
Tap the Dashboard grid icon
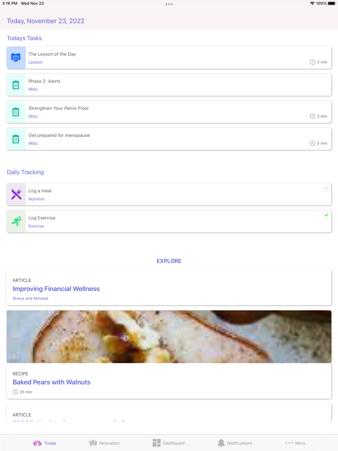coord(156,443)
